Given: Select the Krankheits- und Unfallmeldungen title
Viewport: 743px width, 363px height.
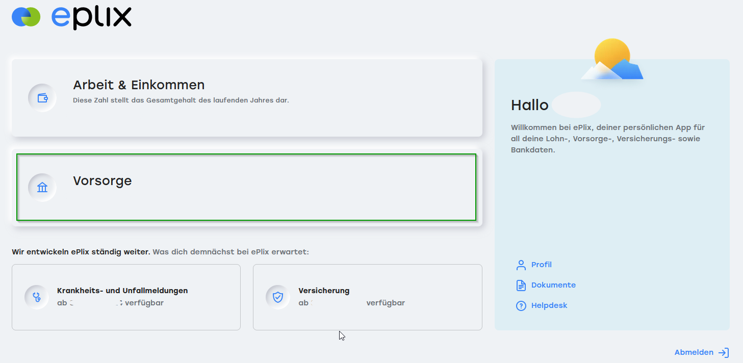Looking at the screenshot, I should [x=122, y=291].
